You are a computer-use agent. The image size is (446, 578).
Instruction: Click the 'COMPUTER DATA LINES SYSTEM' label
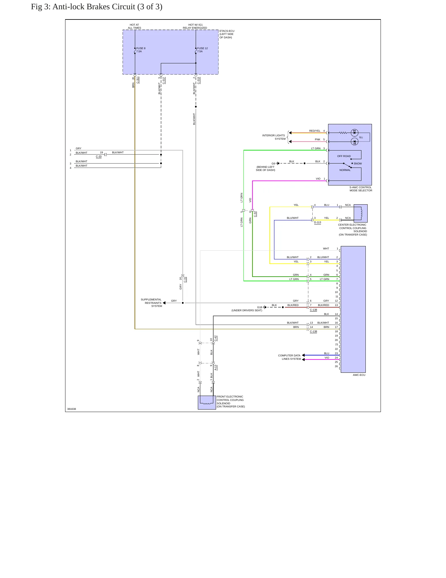(290, 357)
